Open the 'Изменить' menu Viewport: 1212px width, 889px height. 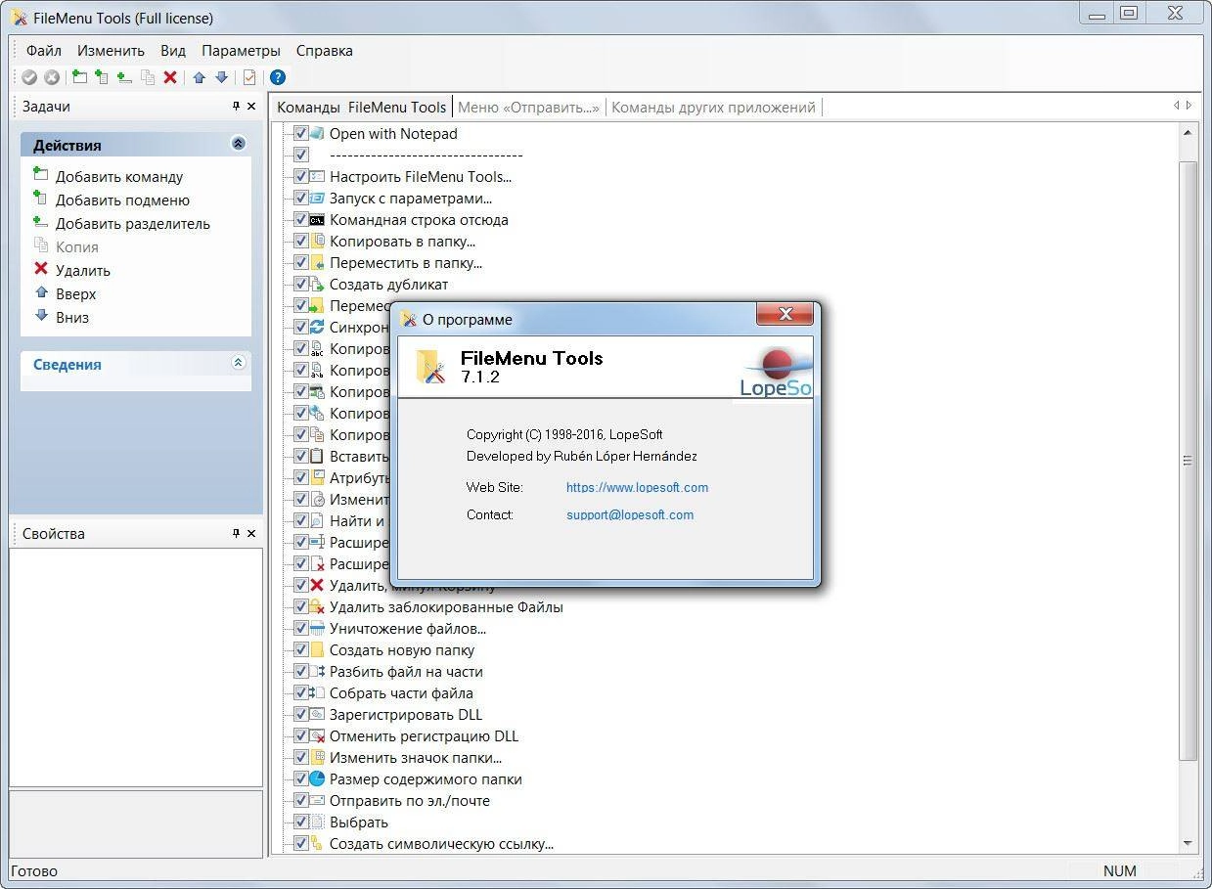[x=112, y=51]
